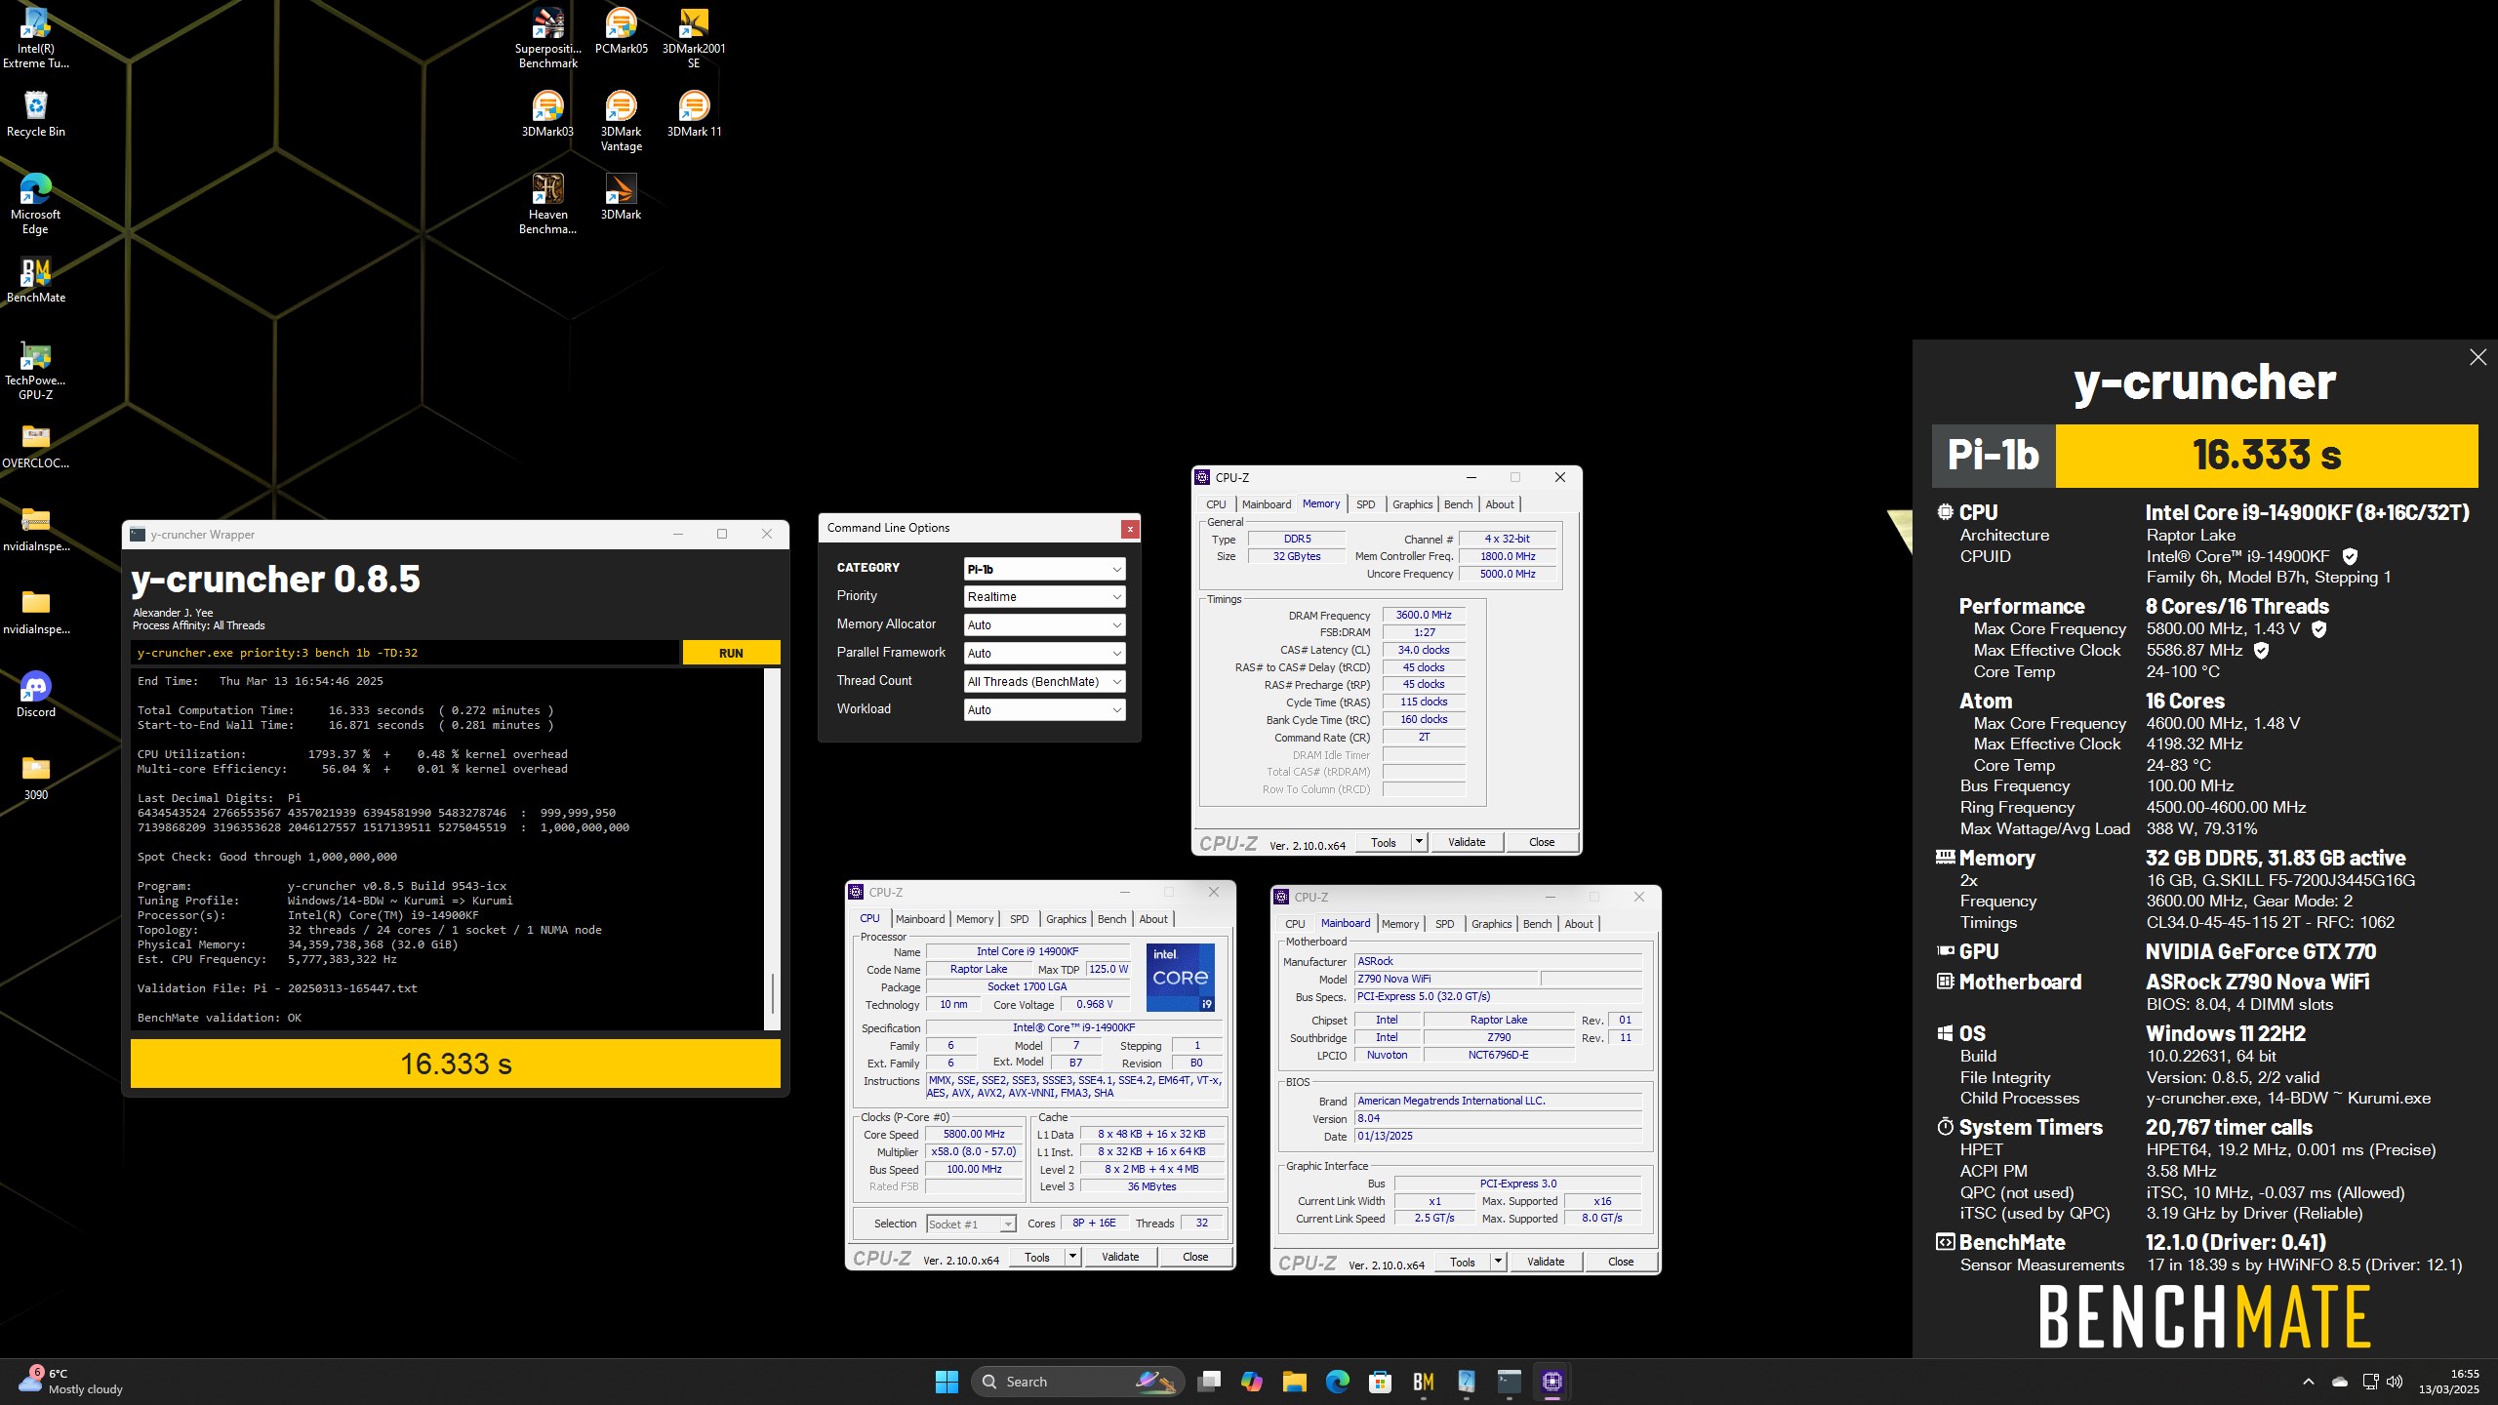
Task: Expand the Memory Allocator dropdown
Action: tap(1044, 624)
